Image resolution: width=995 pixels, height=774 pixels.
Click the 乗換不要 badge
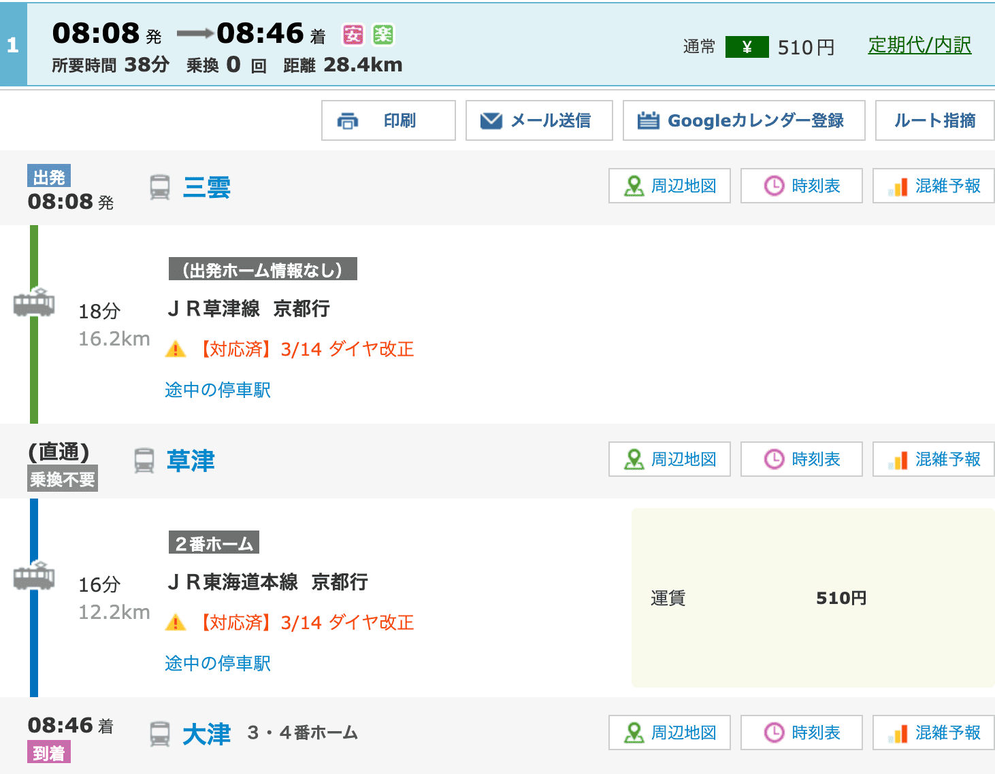pyautogui.click(x=63, y=479)
